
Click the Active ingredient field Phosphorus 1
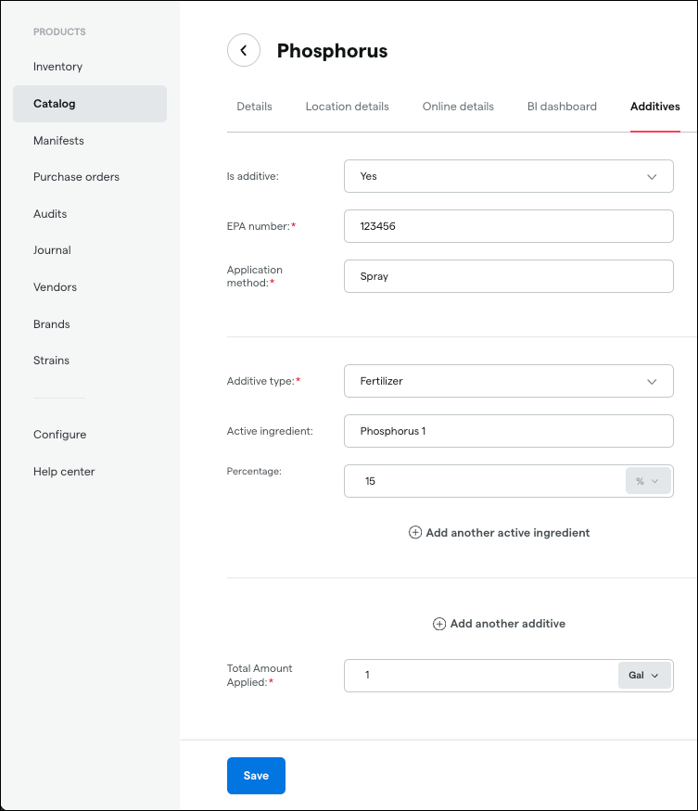pos(509,431)
